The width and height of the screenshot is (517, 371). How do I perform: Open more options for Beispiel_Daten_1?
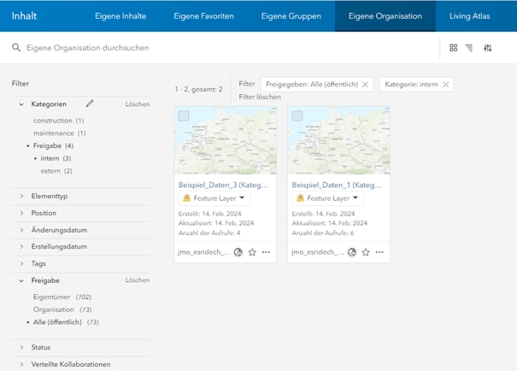[379, 252]
